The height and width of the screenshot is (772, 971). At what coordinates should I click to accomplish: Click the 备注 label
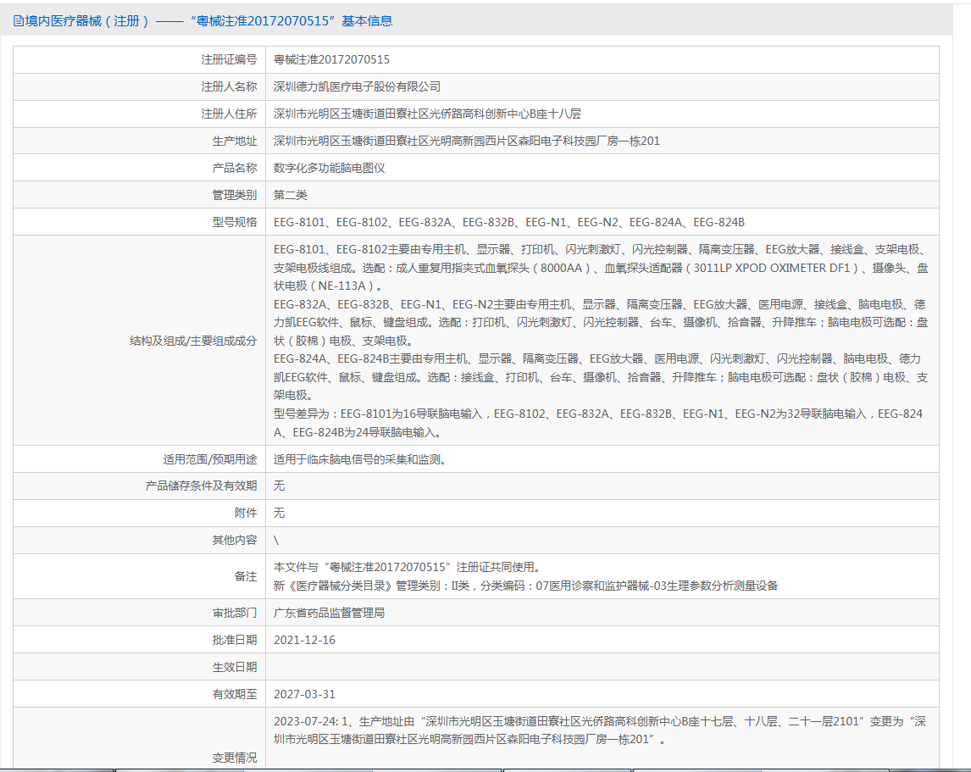[x=245, y=576]
